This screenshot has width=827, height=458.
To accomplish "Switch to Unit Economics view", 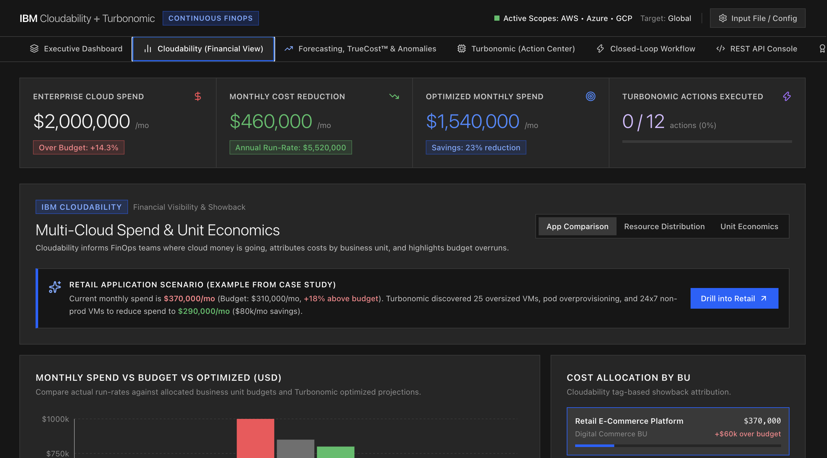I will [x=749, y=227].
